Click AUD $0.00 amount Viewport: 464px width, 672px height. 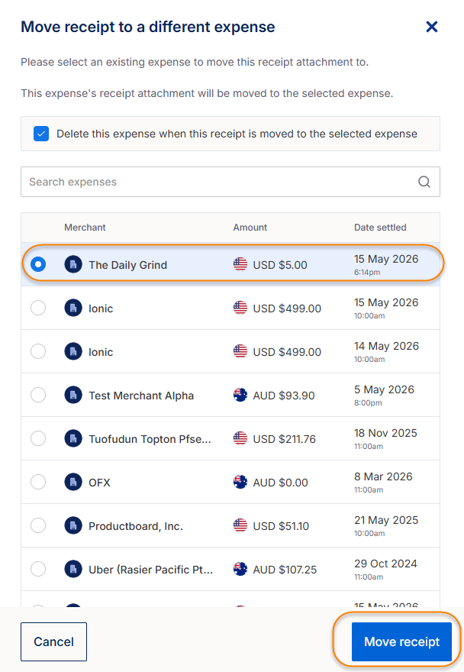pos(280,483)
